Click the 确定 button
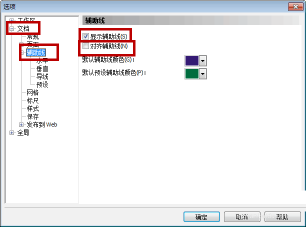The height and width of the screenshot is (227, 306). tap(201, 217)
